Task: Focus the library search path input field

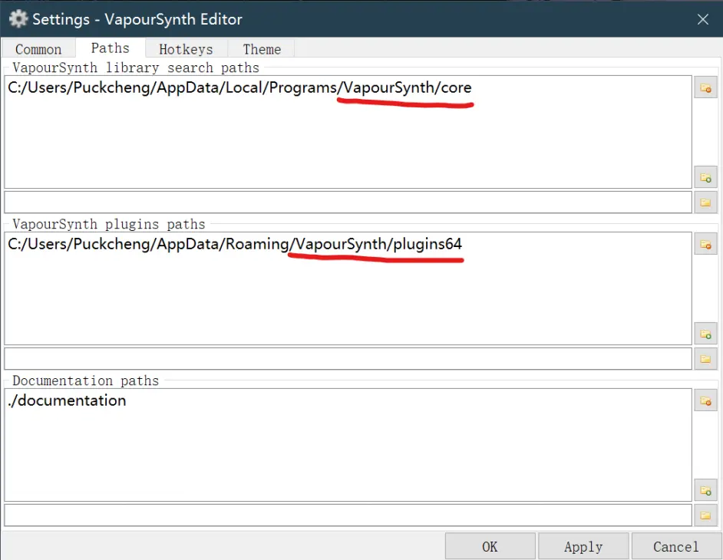Action: 348,203
